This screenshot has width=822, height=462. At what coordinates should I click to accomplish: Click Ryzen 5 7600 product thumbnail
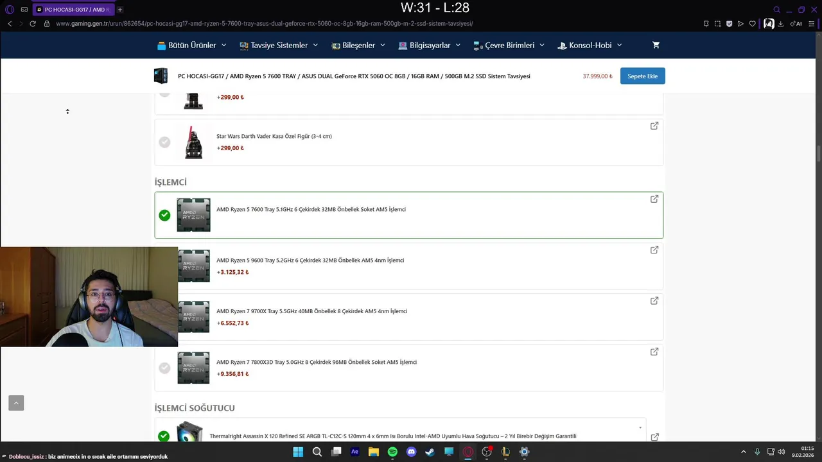(193, 215)
